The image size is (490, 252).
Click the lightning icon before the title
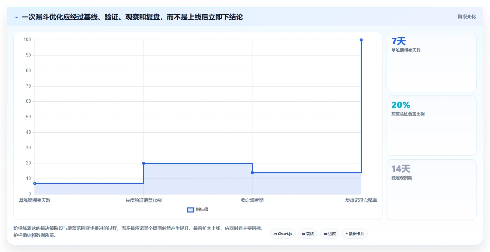pos(17,17)
